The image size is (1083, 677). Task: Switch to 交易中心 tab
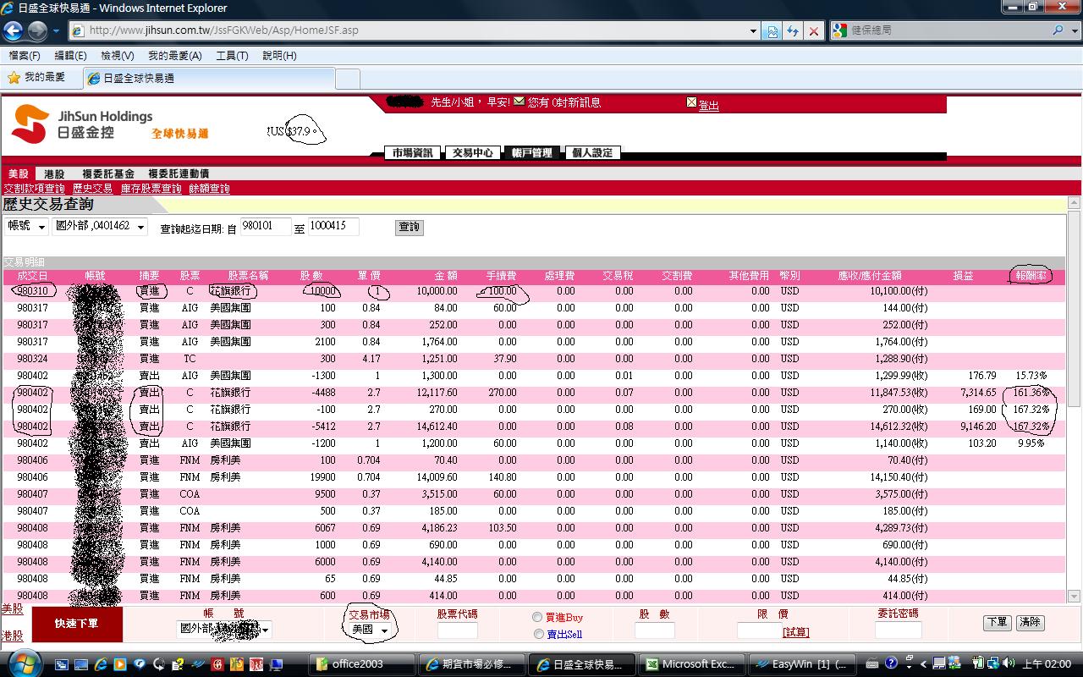click(472, 153)
